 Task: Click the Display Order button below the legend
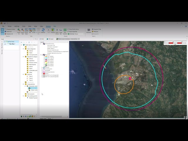[43, 118]
